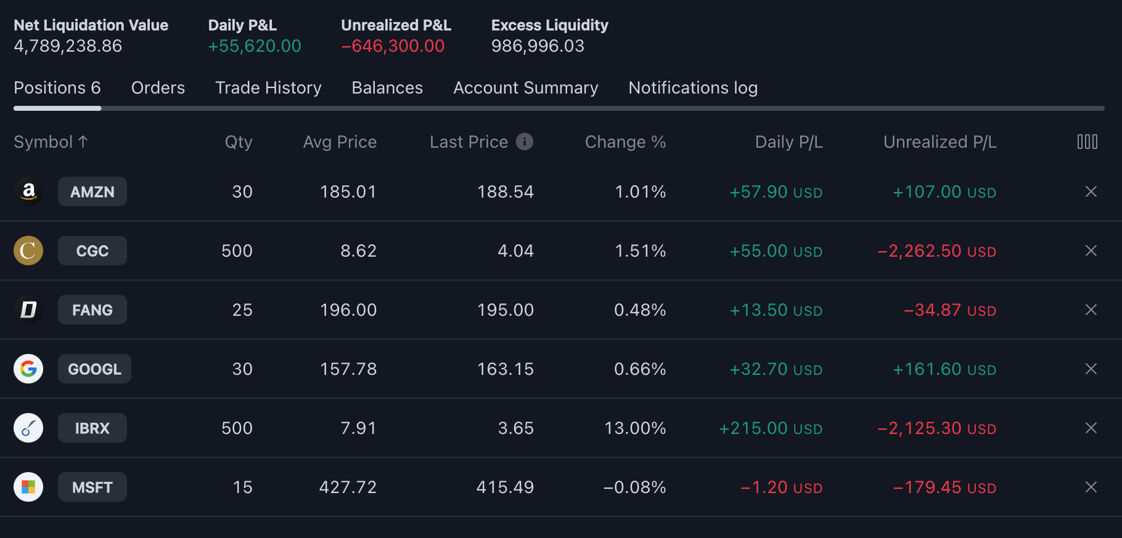Click the Canopy Growth logo icon

pos(28,251)
